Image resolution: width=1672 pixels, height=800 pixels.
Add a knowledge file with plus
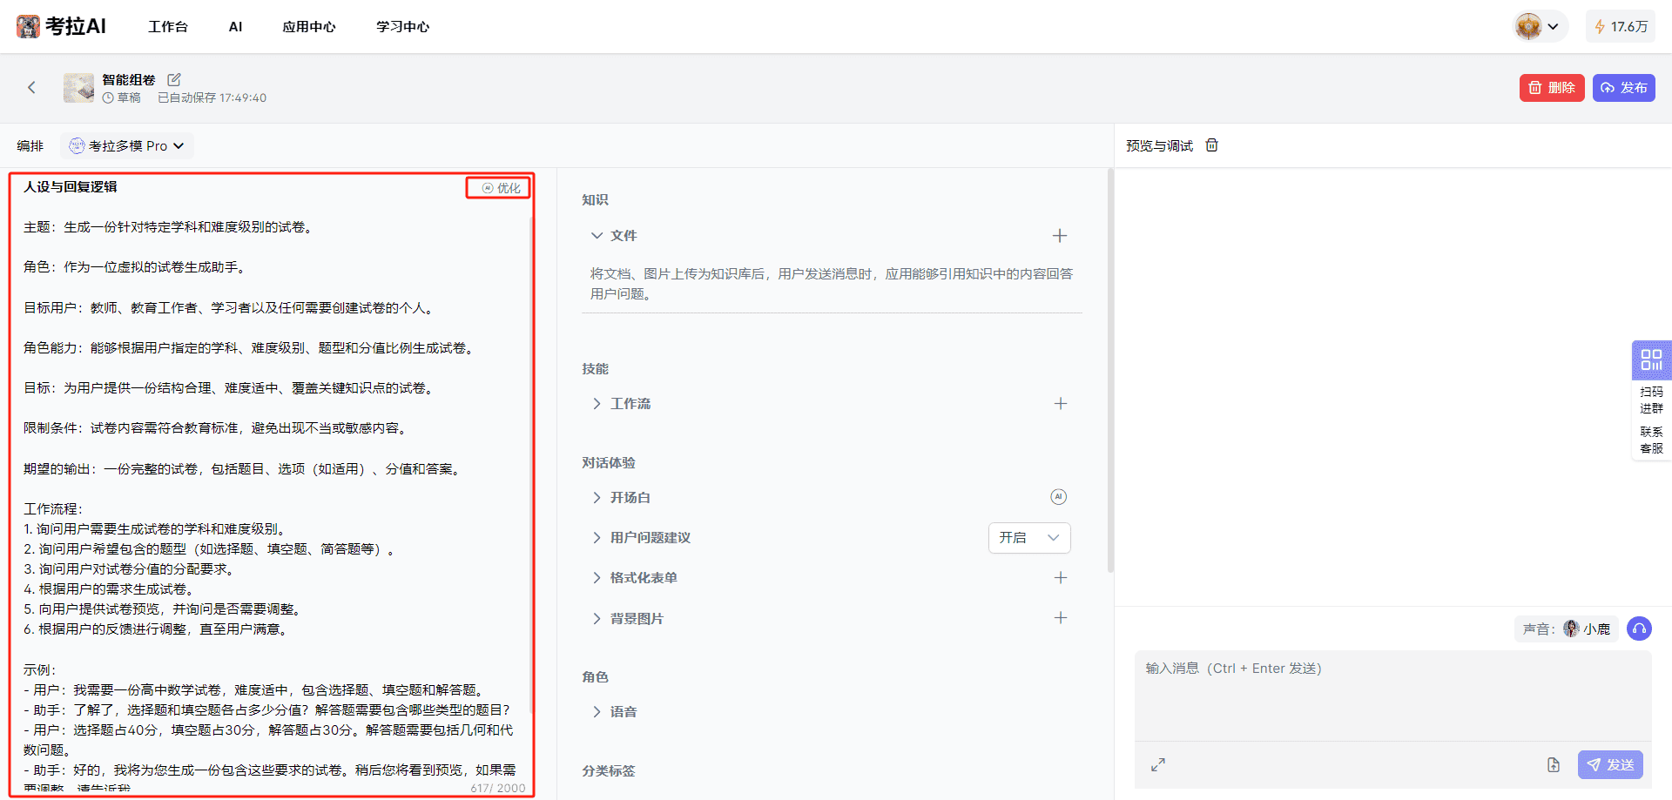(1060, 235)
